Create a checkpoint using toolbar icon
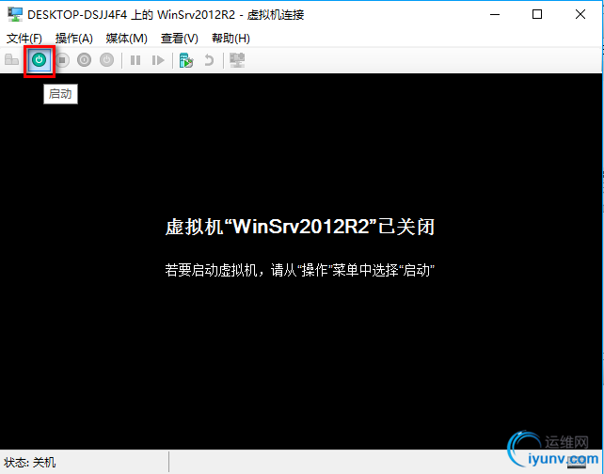This screenshot has width=604, height=474. (x=186, y=60)
